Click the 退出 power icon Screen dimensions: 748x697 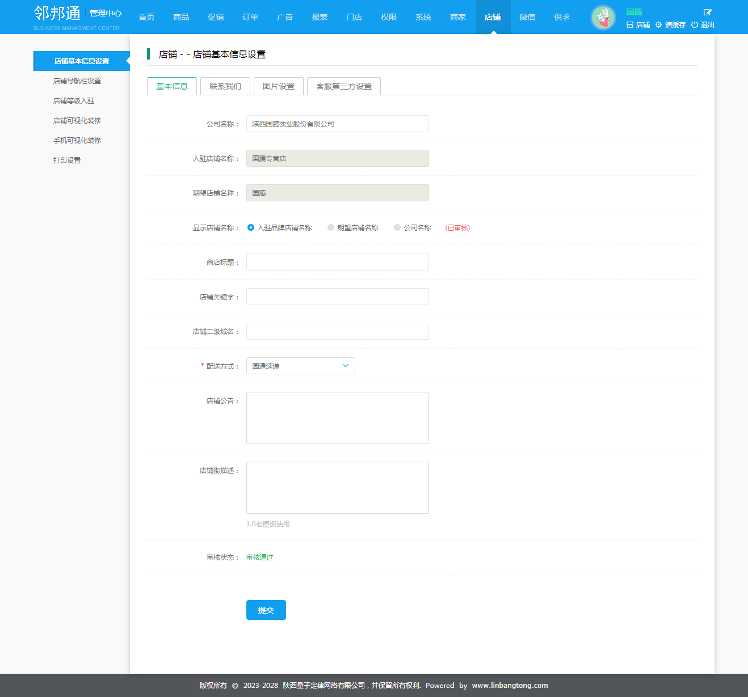pyautogui.click(x=694, y=25)
